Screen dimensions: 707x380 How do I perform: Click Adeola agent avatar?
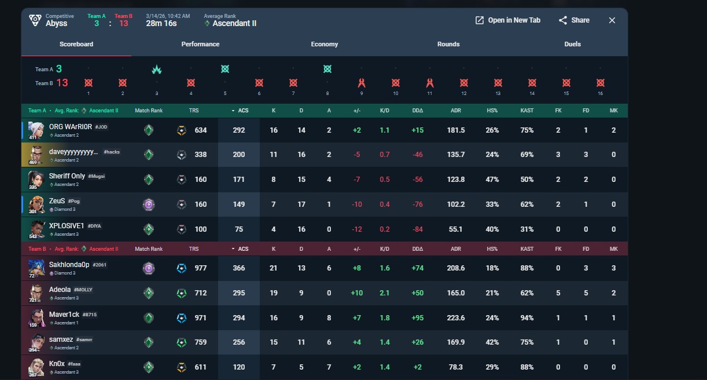click(36, 293)
